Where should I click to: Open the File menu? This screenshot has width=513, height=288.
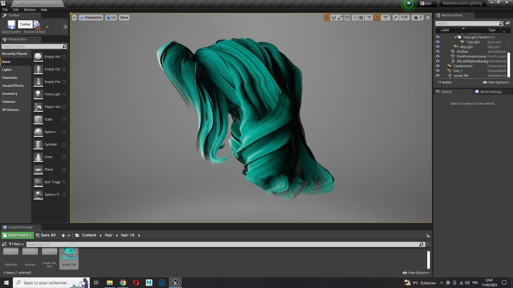click(5, 10)
